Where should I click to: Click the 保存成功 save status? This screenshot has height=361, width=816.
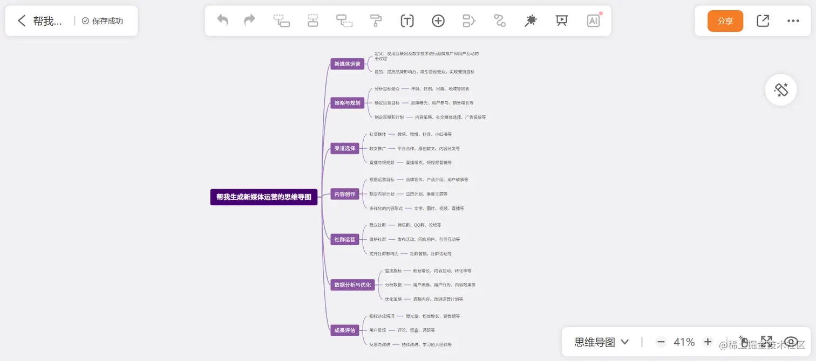point(103,21)
